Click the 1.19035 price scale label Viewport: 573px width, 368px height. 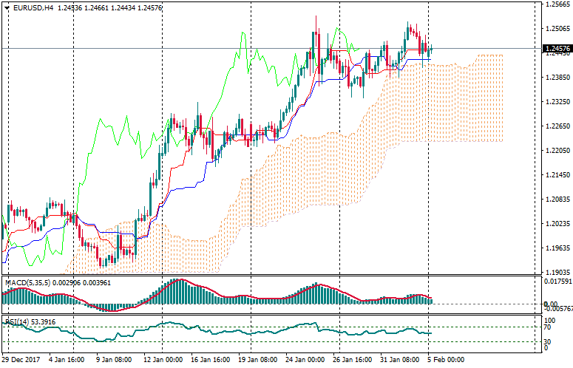557,272
